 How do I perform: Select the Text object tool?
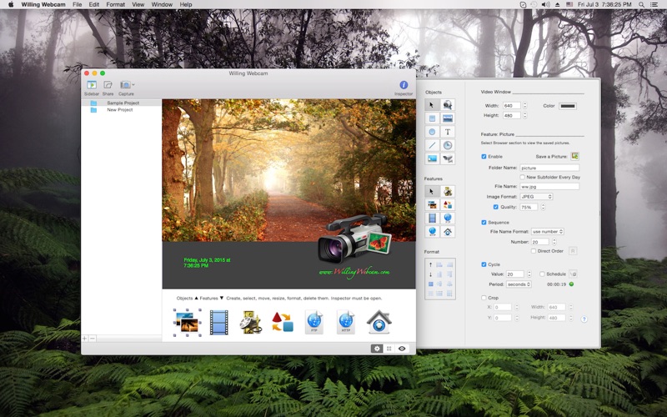click(447, 132)
